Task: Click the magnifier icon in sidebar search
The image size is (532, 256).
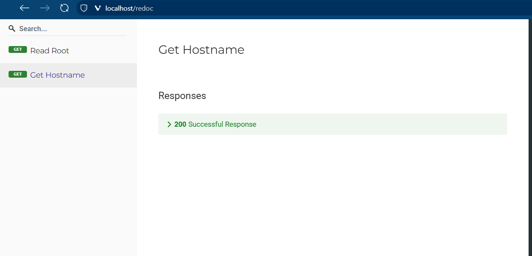Action: 12,29
